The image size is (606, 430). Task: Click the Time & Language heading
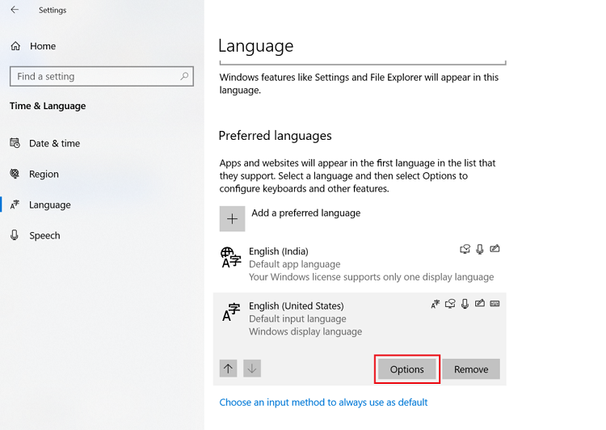pyautogui.click(x=48, y=106)
